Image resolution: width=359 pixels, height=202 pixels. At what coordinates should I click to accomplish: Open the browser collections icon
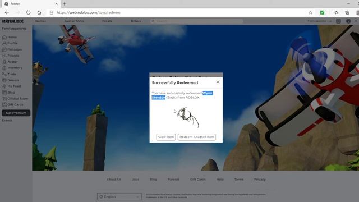(347, 12)
